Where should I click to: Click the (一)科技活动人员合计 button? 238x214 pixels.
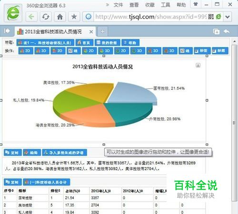(x=47, y=182)
